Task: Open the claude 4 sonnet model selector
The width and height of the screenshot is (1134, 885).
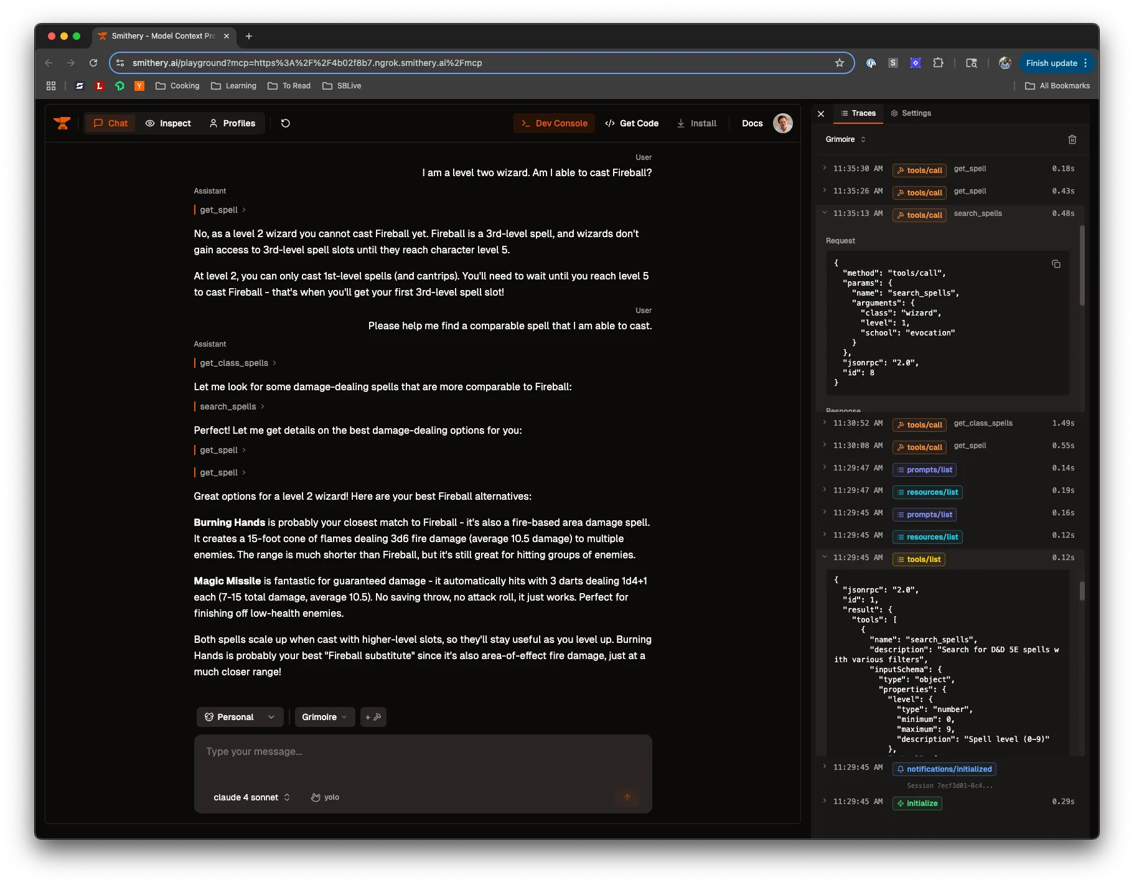Action: 251,797
